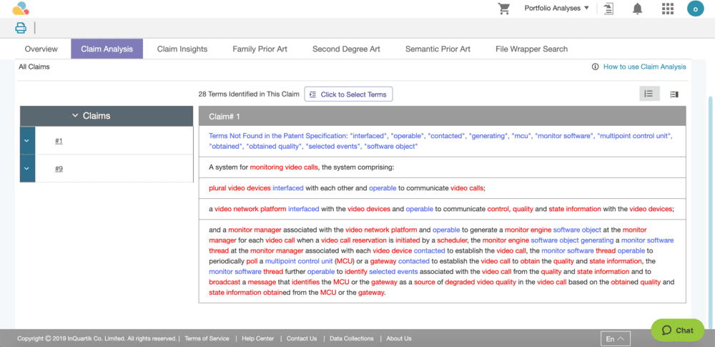
Task: Select claim #1 in the list
Action: tap(59, 141)
